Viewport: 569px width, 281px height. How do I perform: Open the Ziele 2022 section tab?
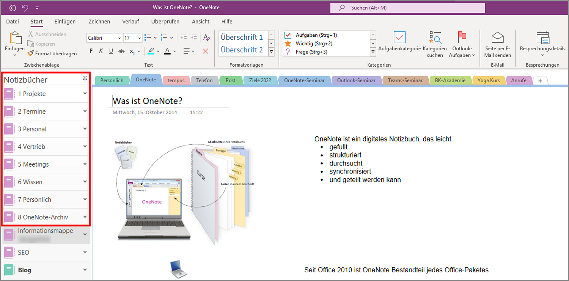[260, 80]
